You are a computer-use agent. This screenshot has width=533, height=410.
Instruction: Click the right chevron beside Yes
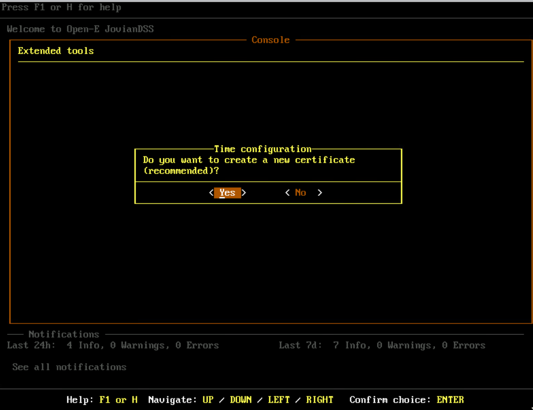244,192
